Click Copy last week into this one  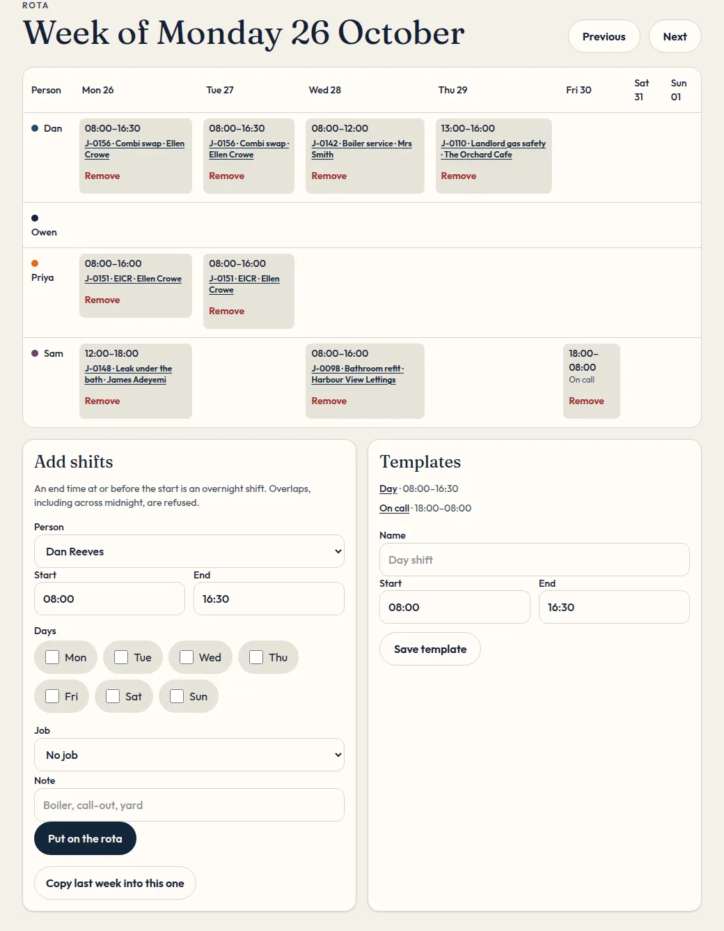tap(115, 883)
